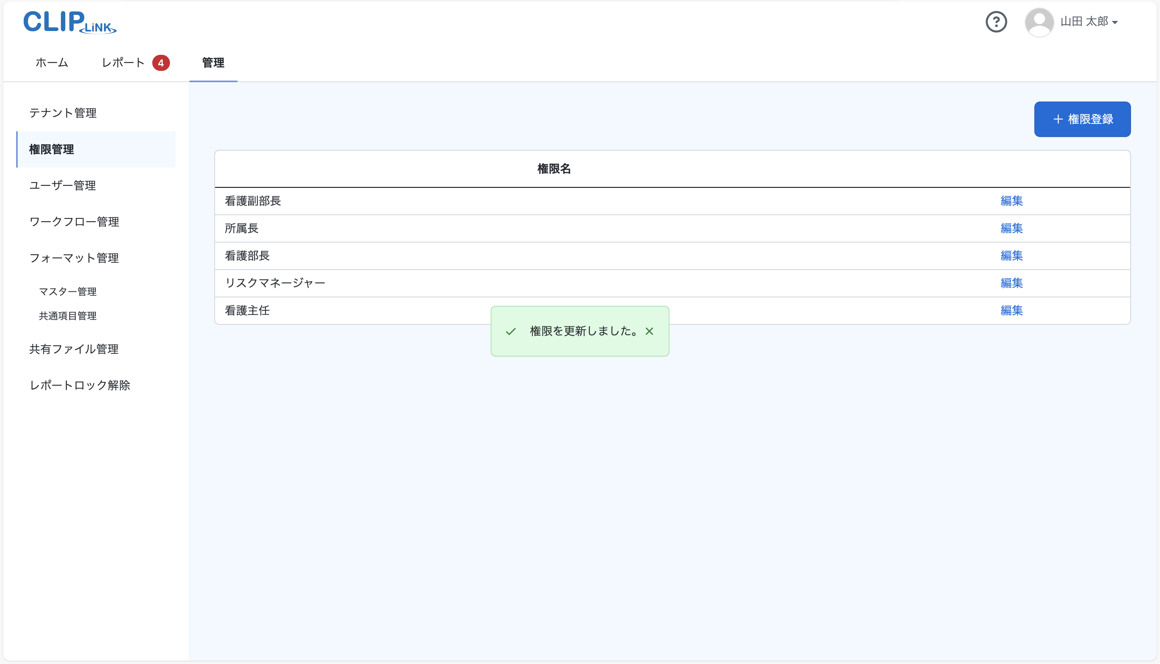Dismiss the 権限を更新しました notification
This screenshot has width=1160, height=664.
coord(650,331)
